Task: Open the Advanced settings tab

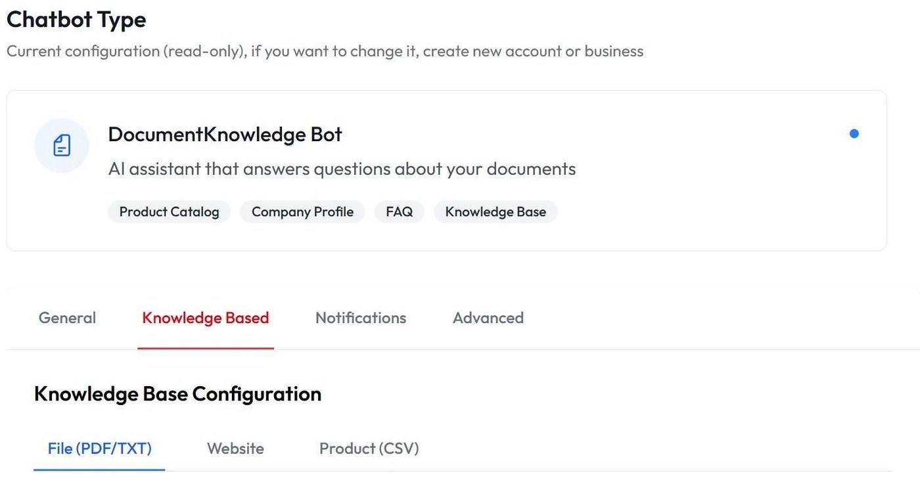Action: (488, 318)
